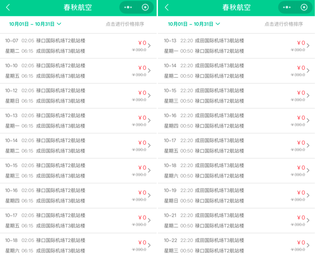Open chevron for 10-14 02:05 flight
The width and height of the screenshot is (315, 256).
pyautogui.click(x=149, y=145)
